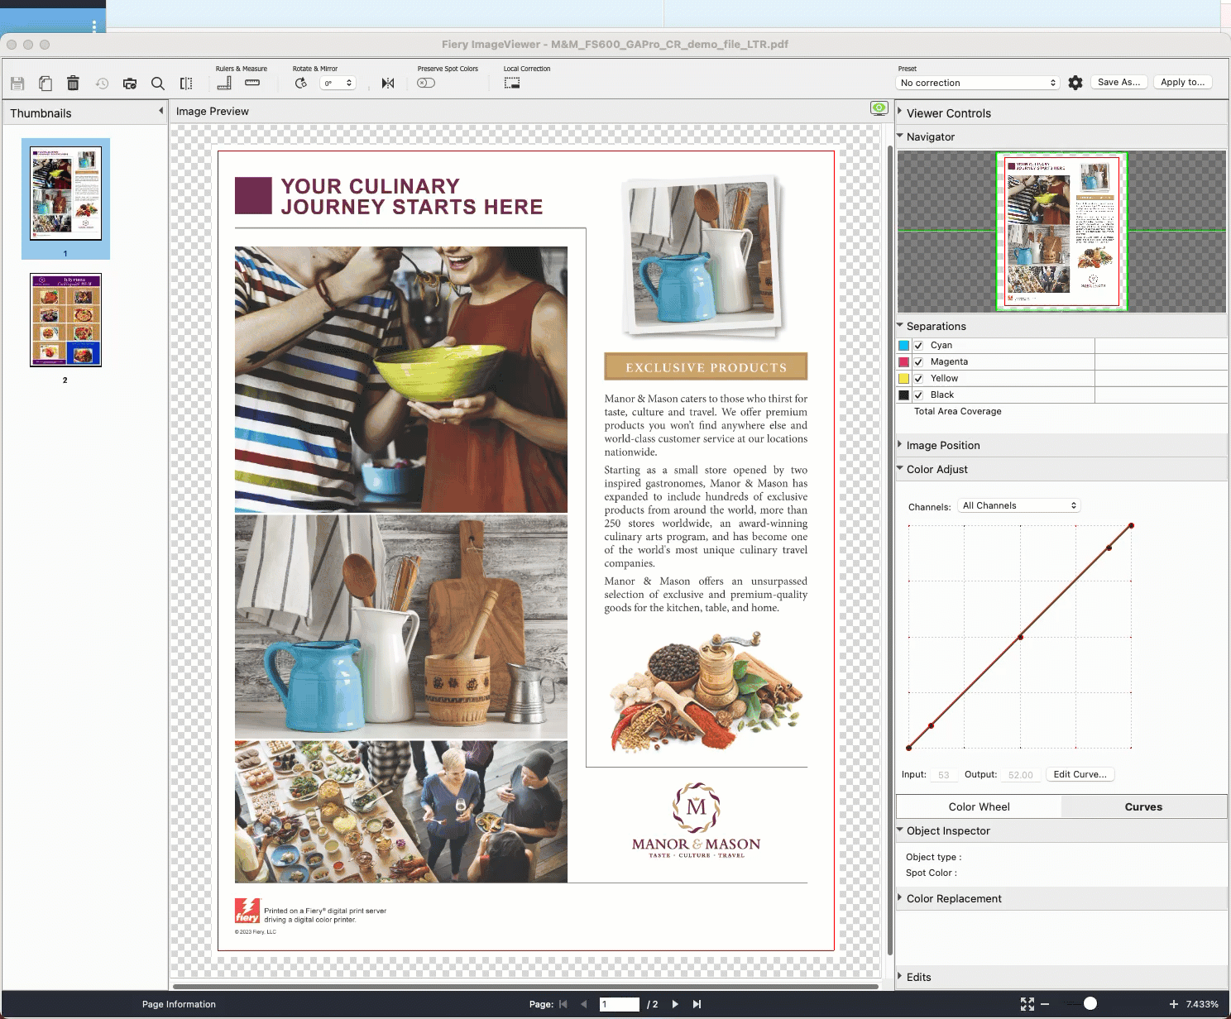The width and height of the screenshot is (1231, 1019).
Task: Click the Yellow color swatch
Action: coord(904,379)
